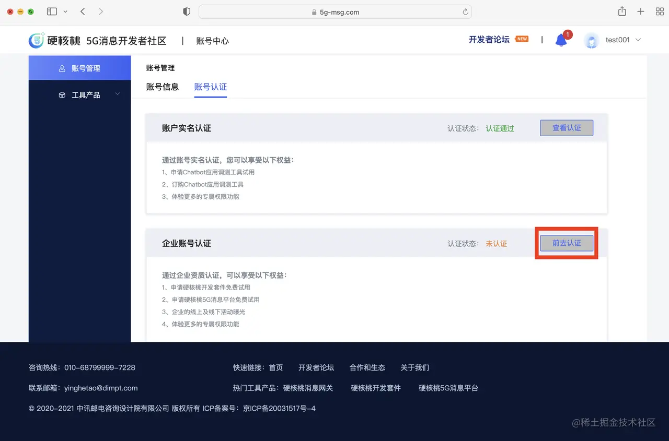This screenshot has height=441, width=669.
Task: Click the 账户实名认证 heading
Action: (x=187, y=128)
